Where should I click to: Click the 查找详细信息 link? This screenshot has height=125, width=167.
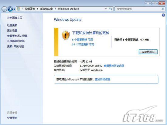point(103,79)
